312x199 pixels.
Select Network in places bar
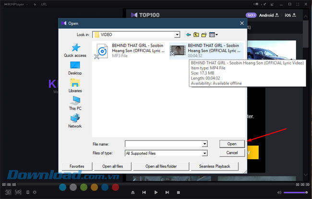point(75,121)
